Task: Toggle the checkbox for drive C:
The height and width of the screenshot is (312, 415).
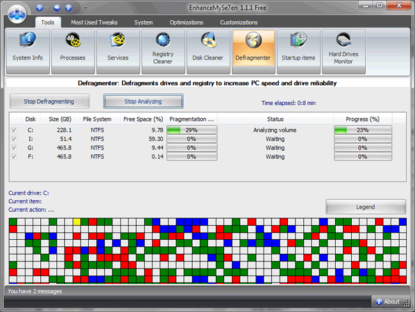Action: point(14,130)
